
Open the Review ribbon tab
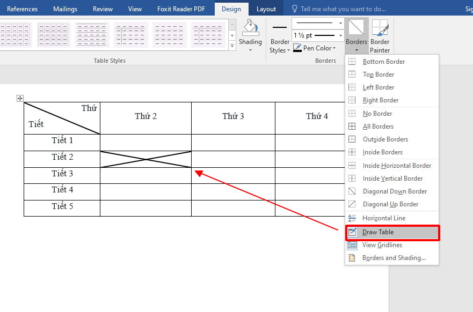pyautogui.click(x=103, y=9)
